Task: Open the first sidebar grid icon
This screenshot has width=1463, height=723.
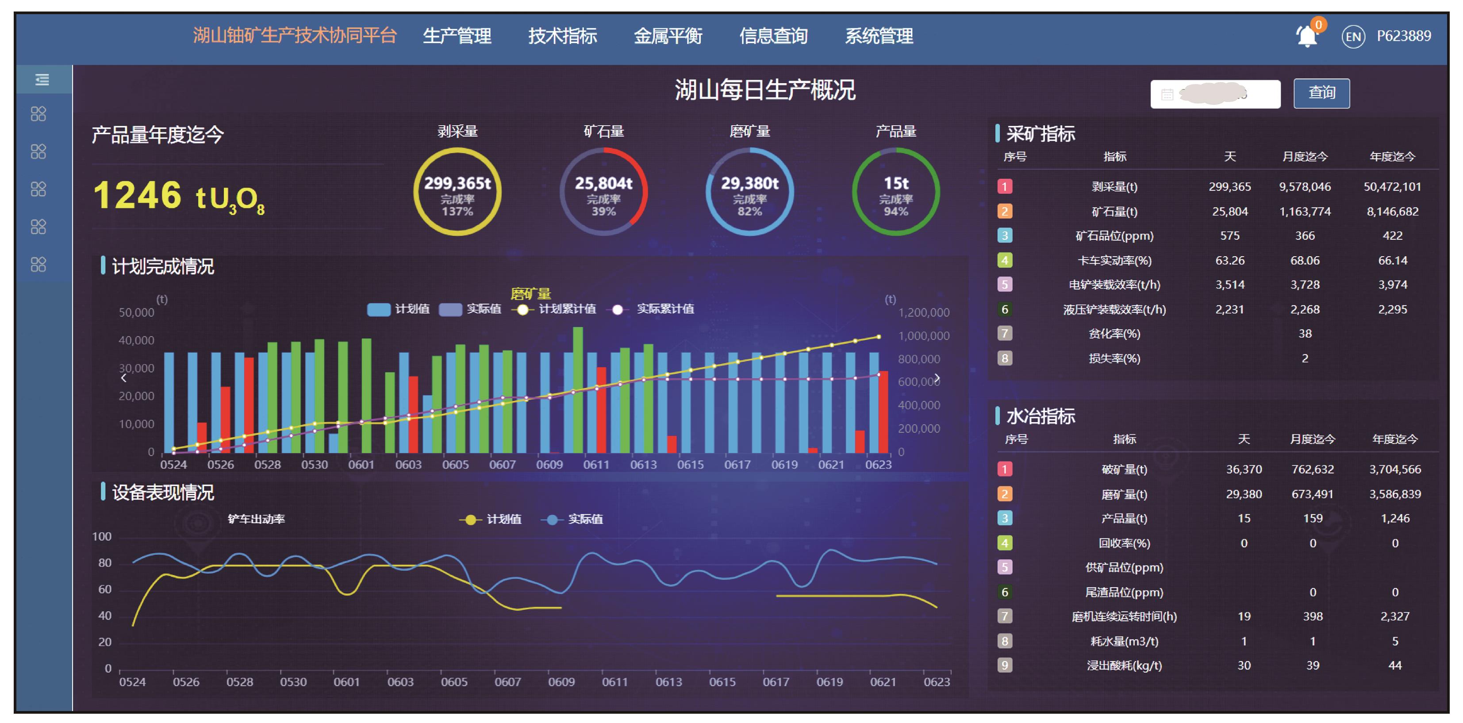Action: pos(38,114)
